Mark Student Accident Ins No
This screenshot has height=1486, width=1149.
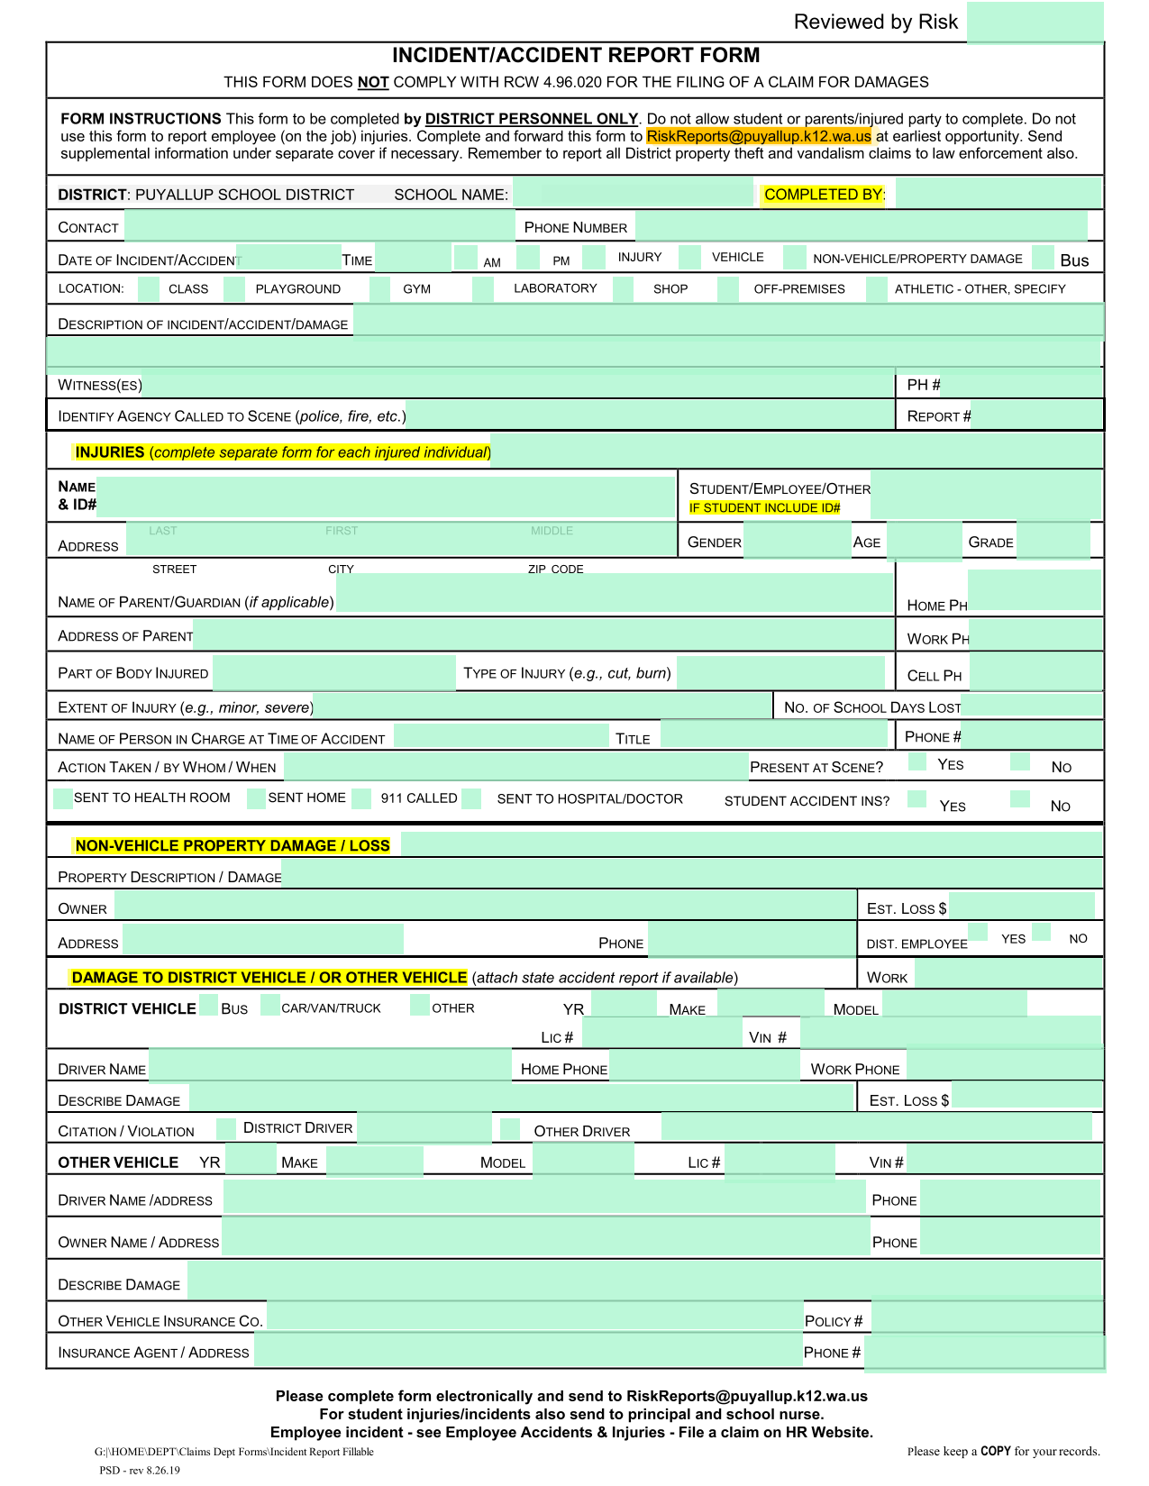click(x=1020, y=798)
